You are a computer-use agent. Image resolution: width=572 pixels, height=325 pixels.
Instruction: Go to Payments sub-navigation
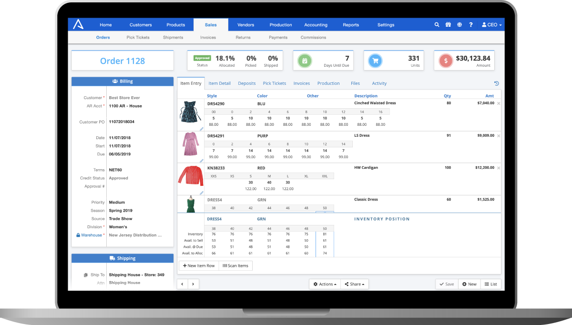point(278,38)
